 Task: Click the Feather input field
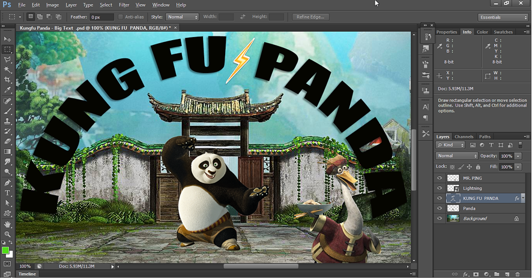coord(101,17)
